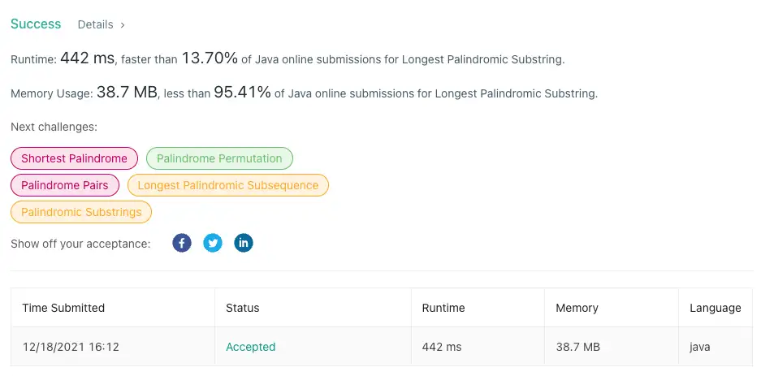Select the Runtime column header

coord(443,308)
